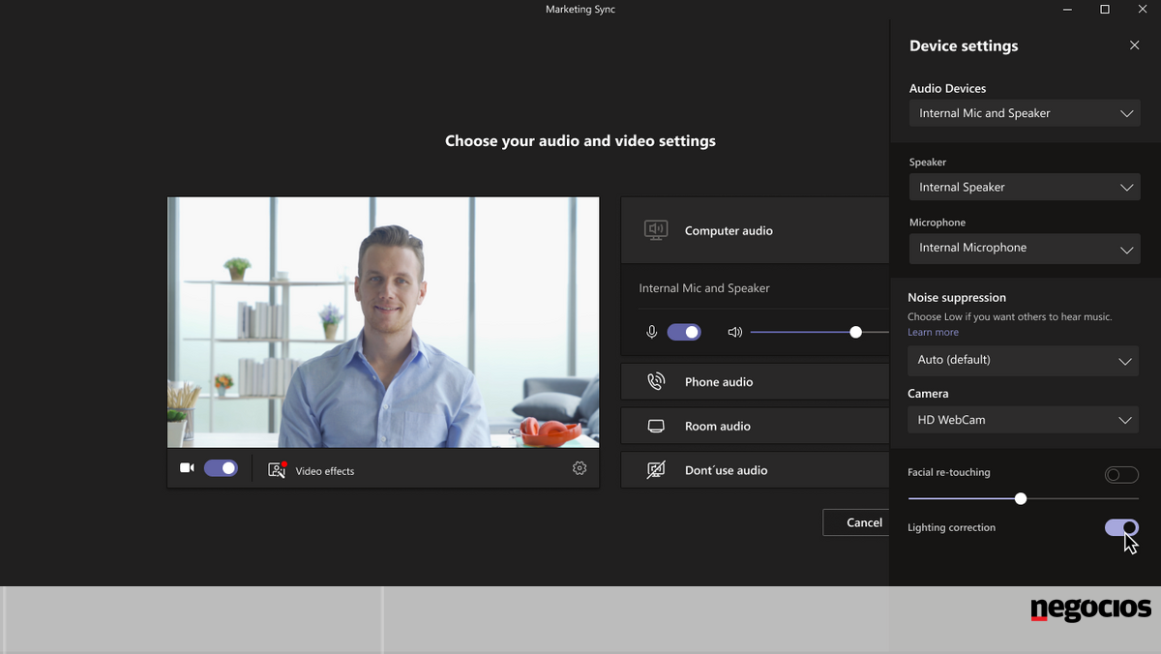This screenshot has width=1161, height=654.
Task: Click the Phone audio icon
Action: [x=656, y=381]
